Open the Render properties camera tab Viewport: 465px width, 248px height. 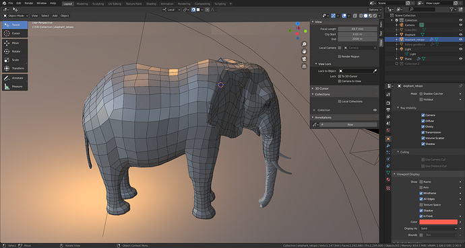(388, 103)
